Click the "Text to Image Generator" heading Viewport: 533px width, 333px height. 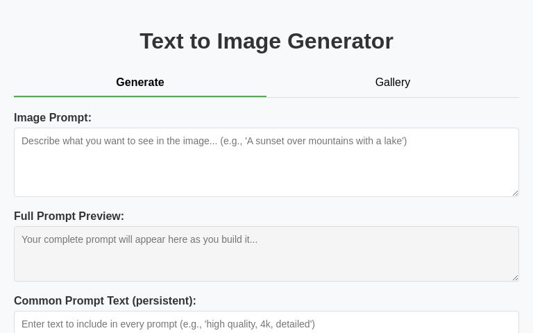266,42
